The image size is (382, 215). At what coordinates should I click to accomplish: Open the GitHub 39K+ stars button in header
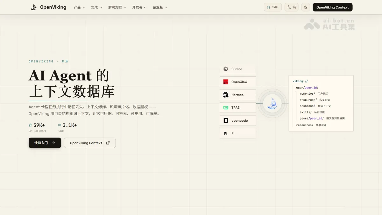click(x=273, y=7)
